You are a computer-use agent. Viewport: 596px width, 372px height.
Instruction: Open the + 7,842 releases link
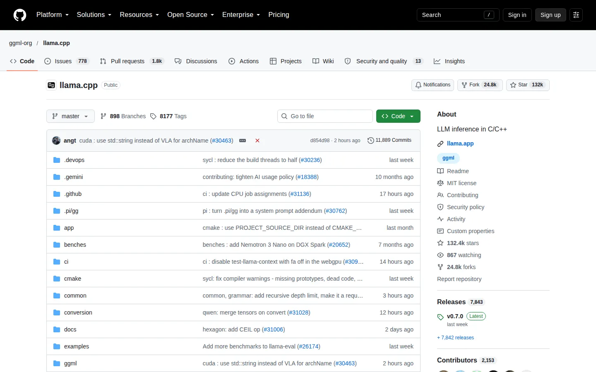(455, 338)
